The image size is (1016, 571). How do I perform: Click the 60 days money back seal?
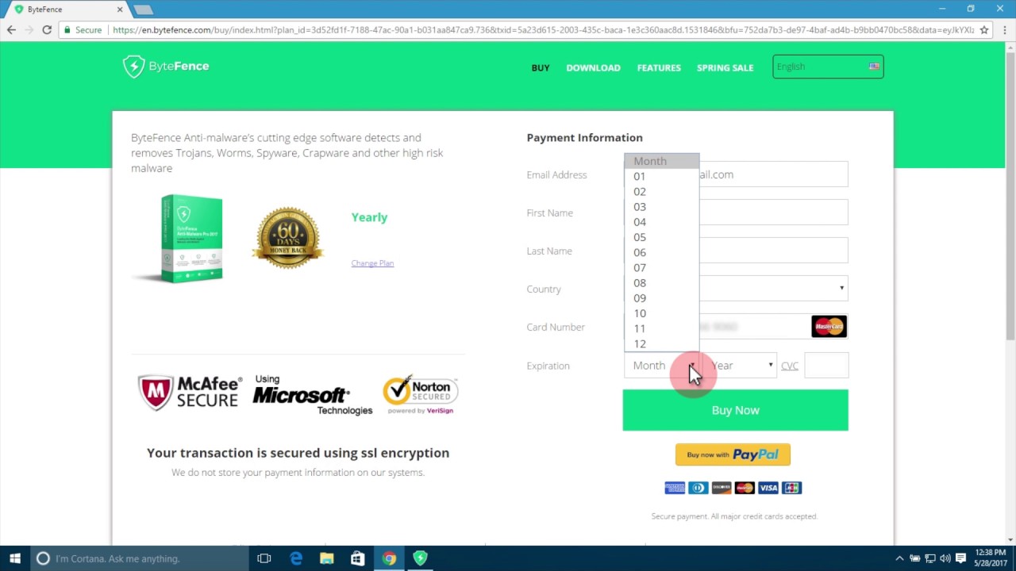click(x=287, y=238)
